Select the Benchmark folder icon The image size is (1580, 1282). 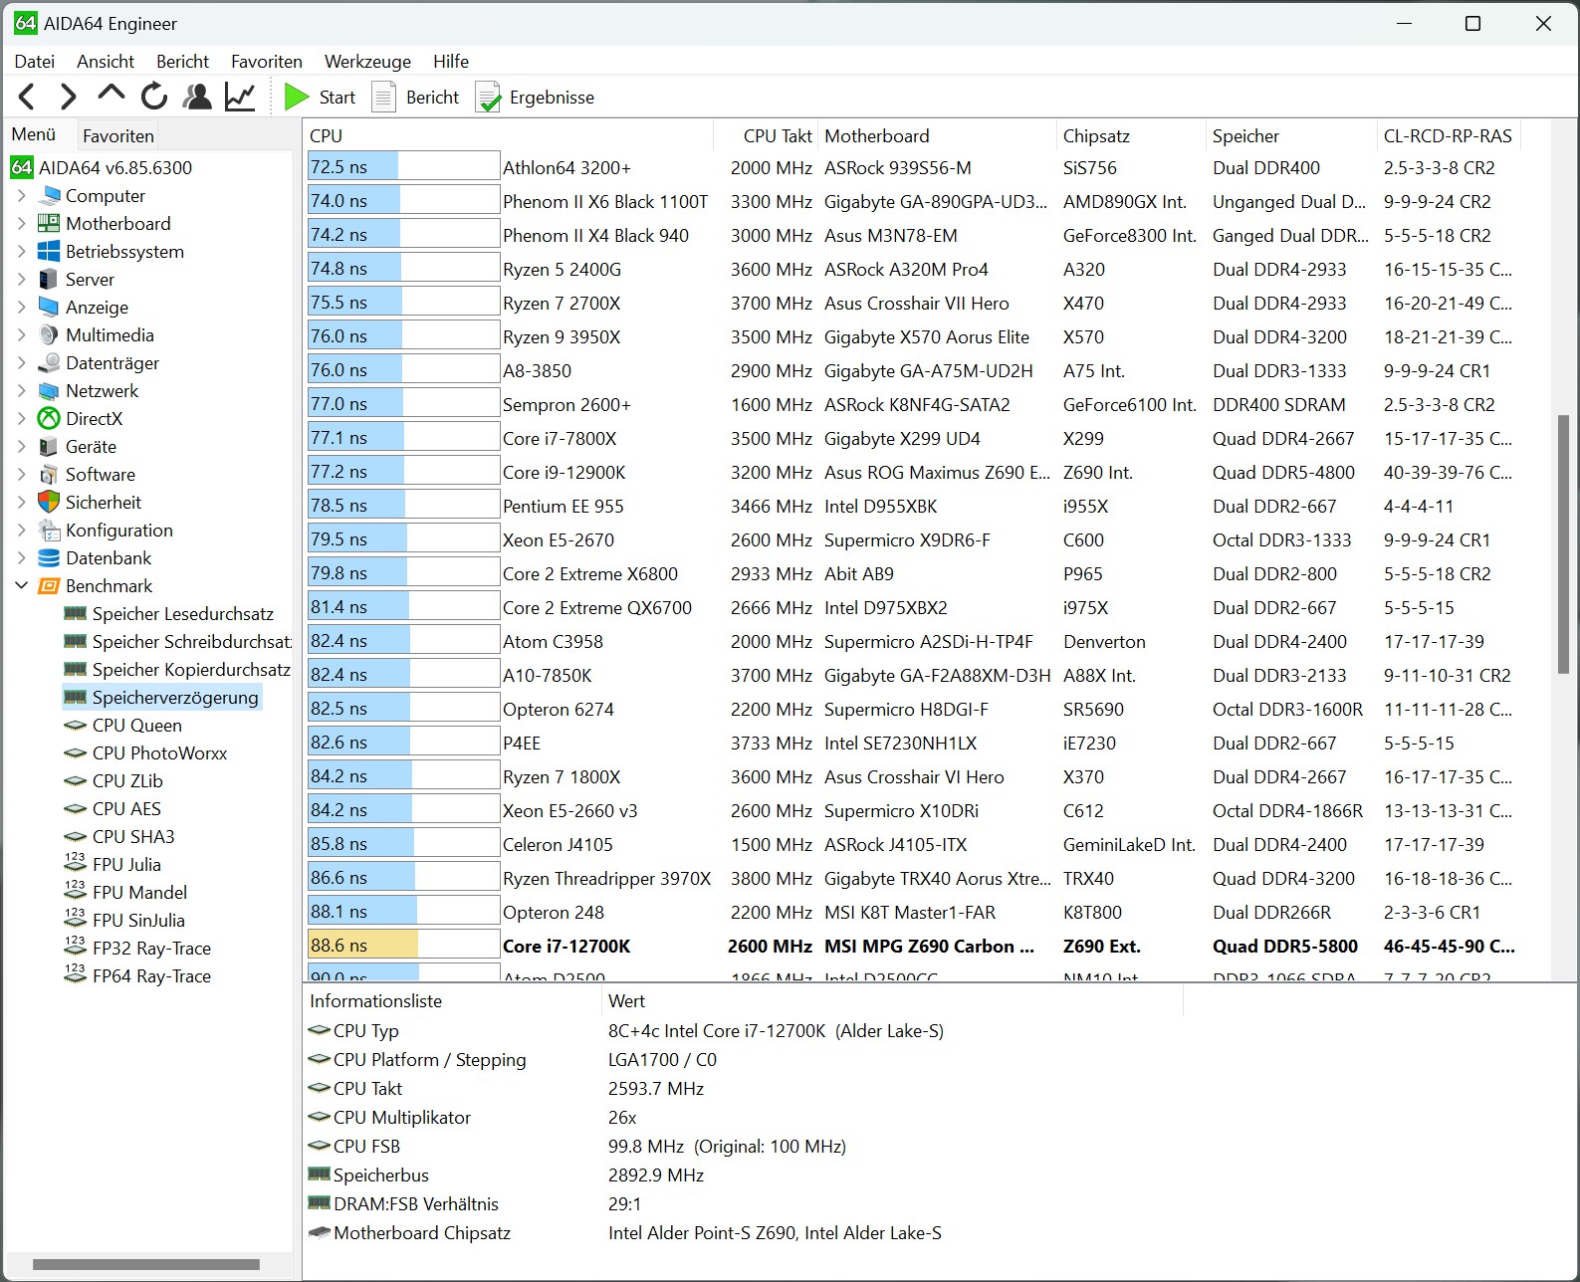pos(49,586)
